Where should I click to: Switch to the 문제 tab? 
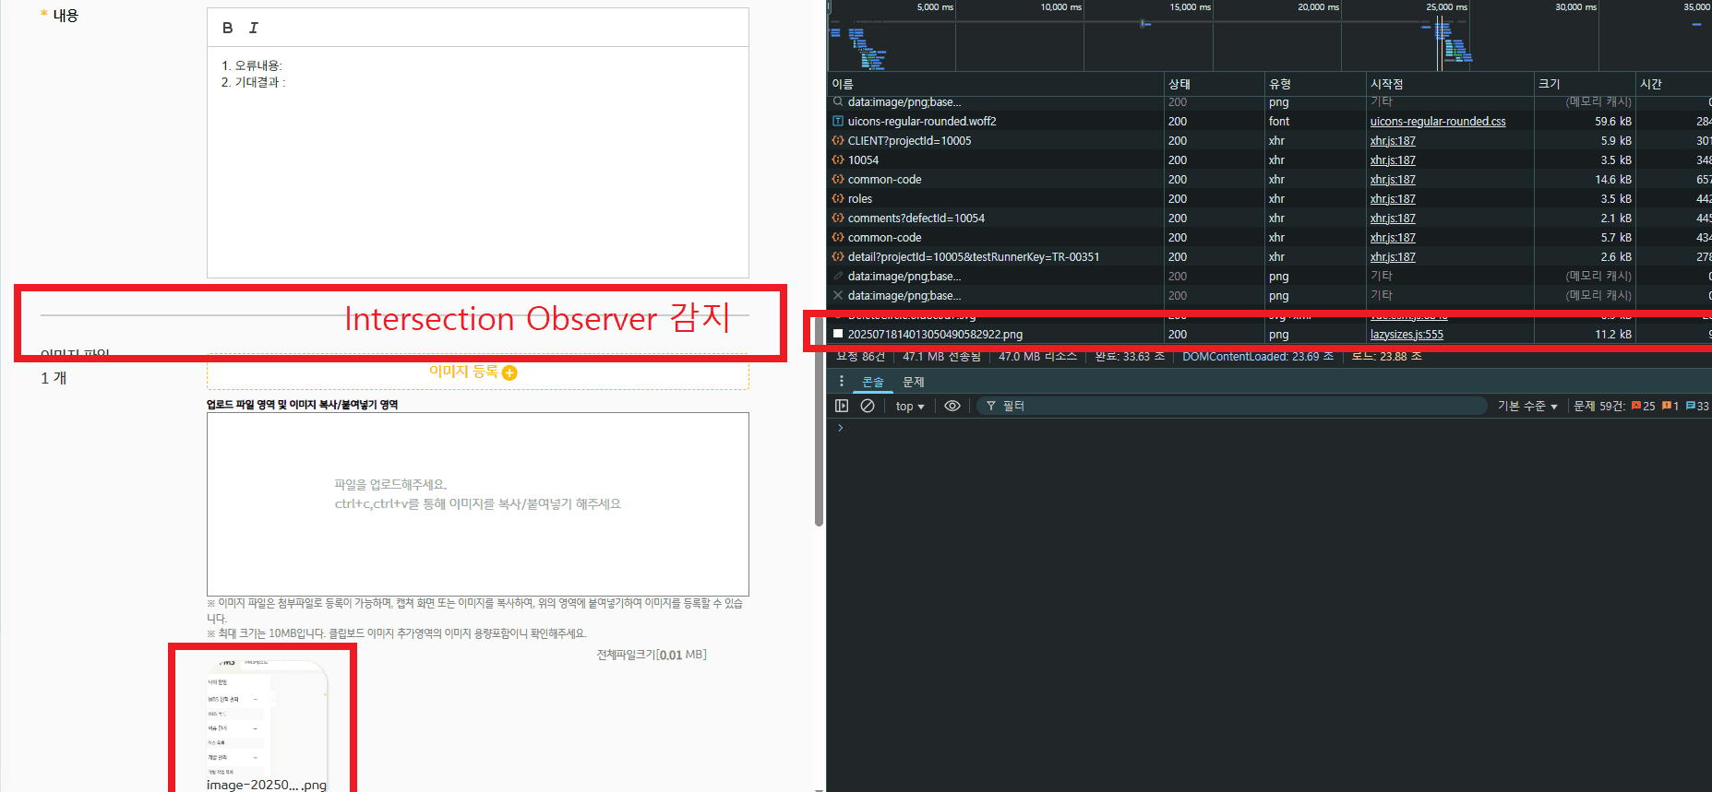pos(914,382)
